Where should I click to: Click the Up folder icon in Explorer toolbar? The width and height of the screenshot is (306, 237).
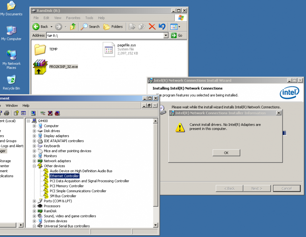point(73,27)
